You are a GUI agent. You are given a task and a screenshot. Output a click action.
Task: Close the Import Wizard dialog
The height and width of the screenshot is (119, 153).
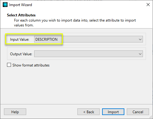[x=148, y=5]
